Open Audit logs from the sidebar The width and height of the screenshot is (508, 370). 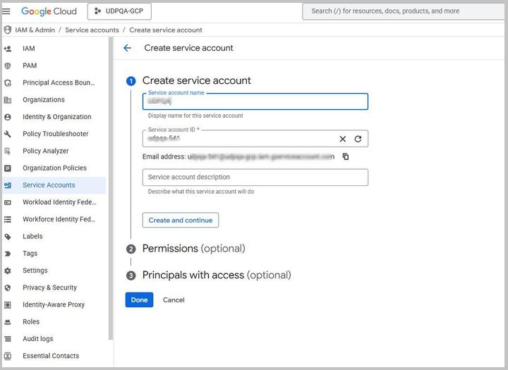click(x=37, y=339)
